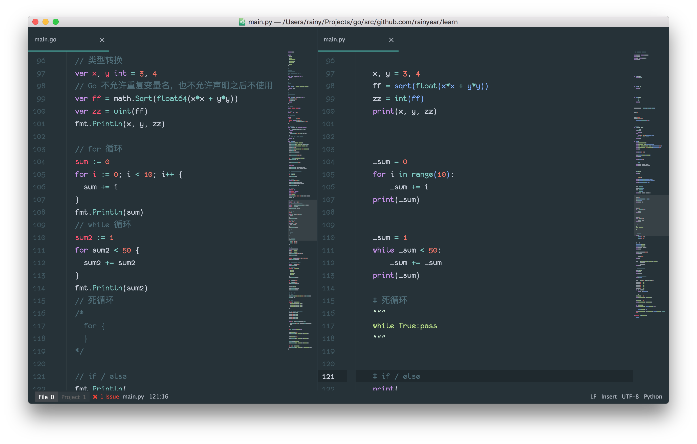Screen dimensions: 697x444
Task: Open the Python grammar selector in status bar
Action: coord(653,397)
